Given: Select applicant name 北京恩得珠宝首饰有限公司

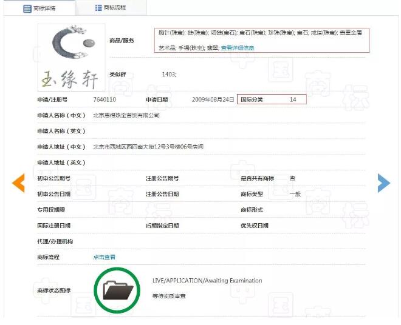Looking at the screenshot, I should (126, 115).
